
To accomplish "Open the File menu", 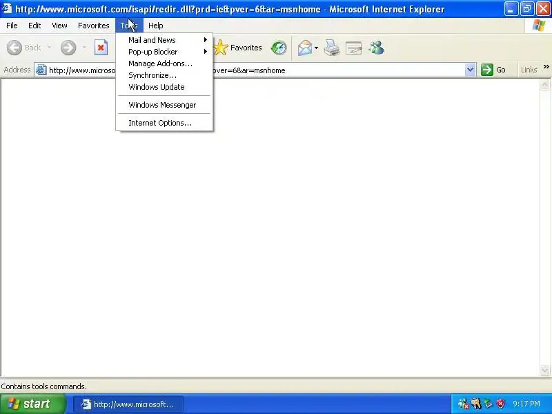I will coord(12,26).
